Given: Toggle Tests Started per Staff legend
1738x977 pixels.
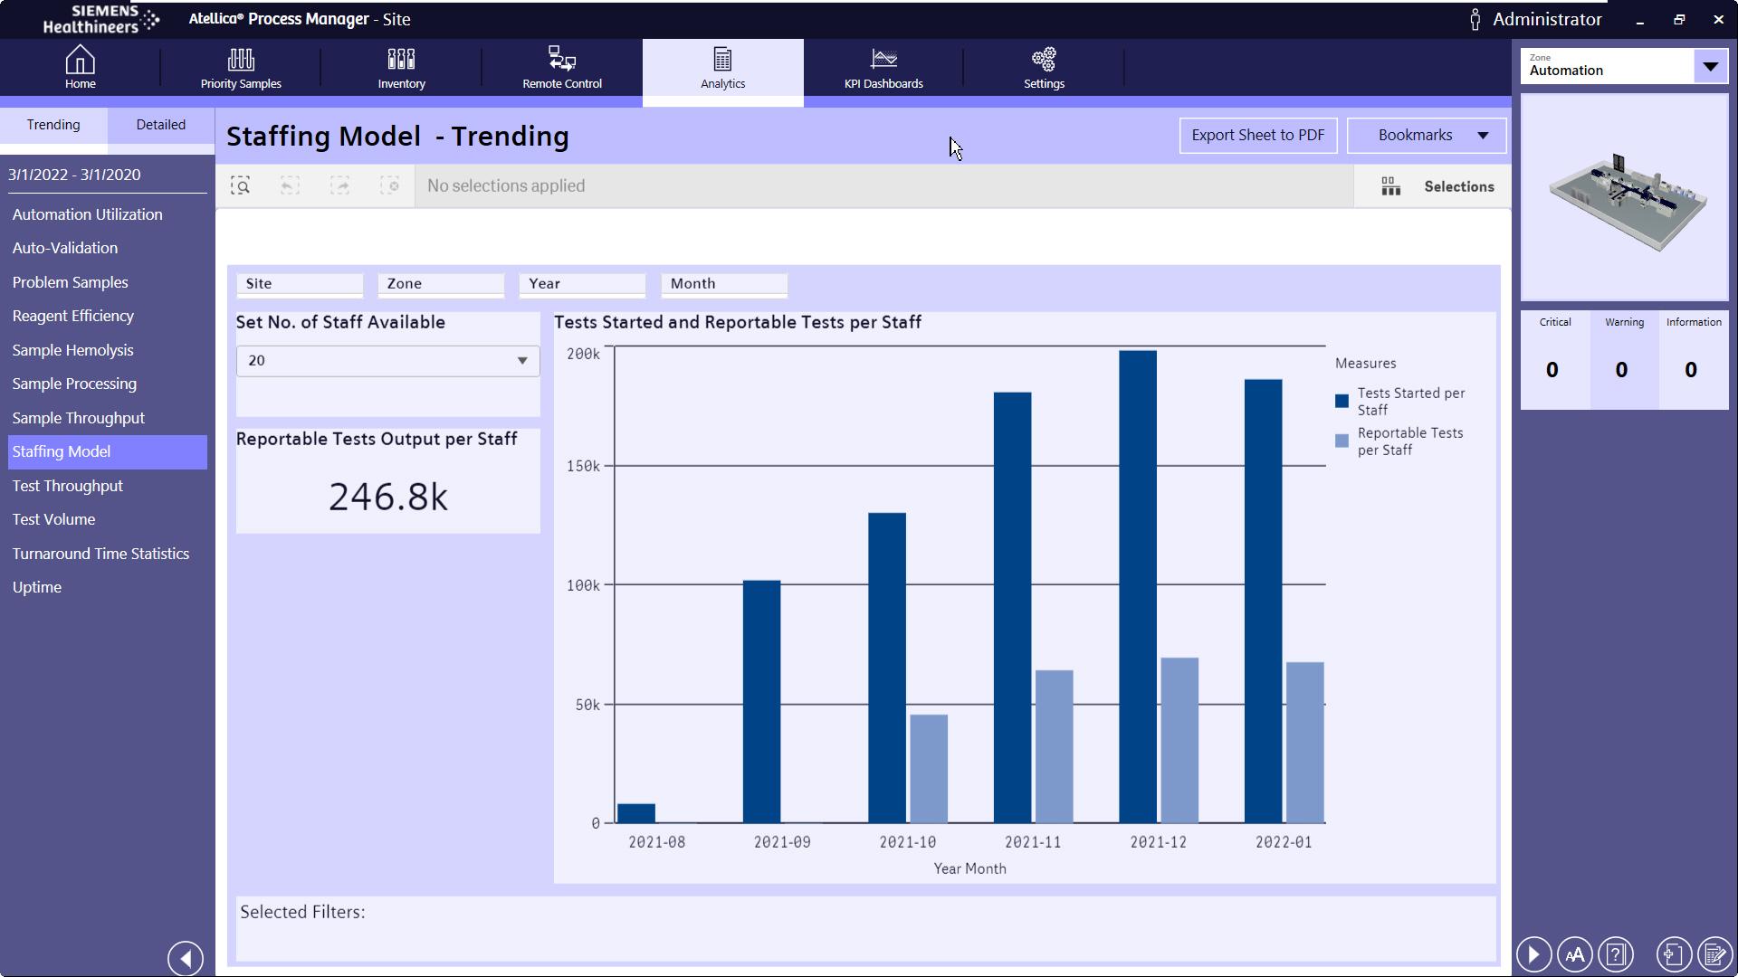Looking at the screenshot, I should 1409,401.
